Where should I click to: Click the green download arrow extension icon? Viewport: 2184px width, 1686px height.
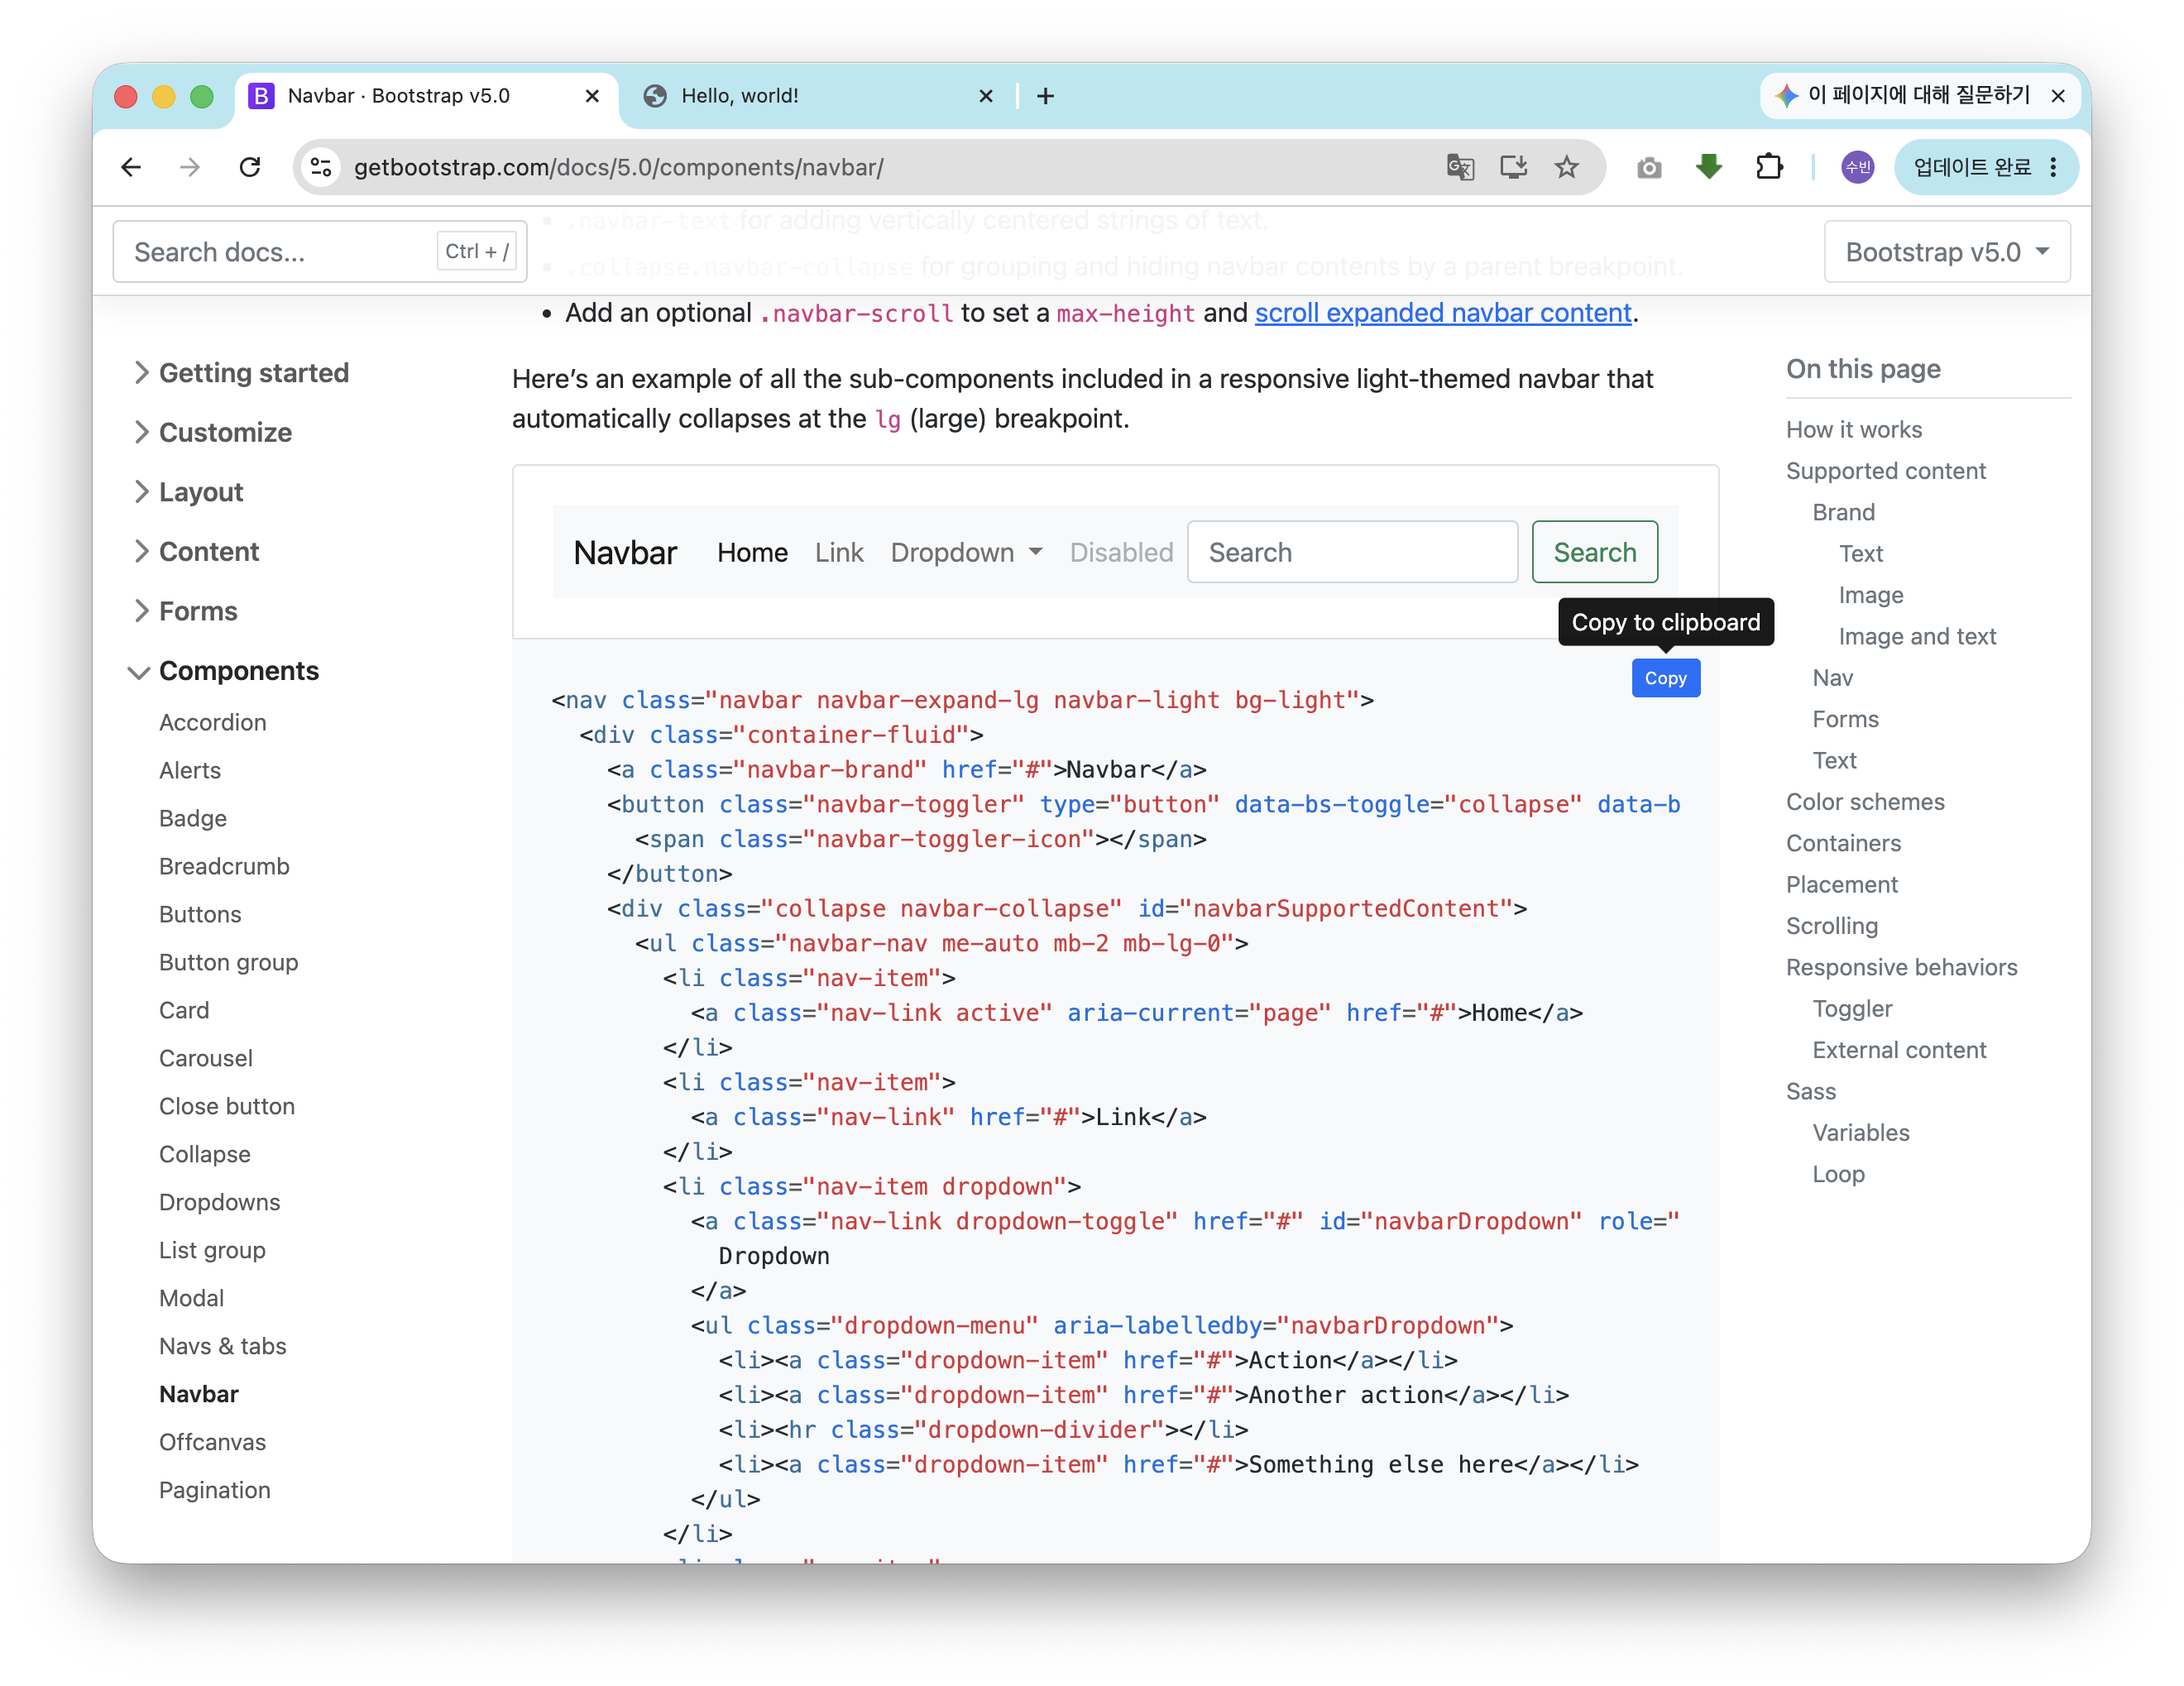click(x=1709, y=167)
